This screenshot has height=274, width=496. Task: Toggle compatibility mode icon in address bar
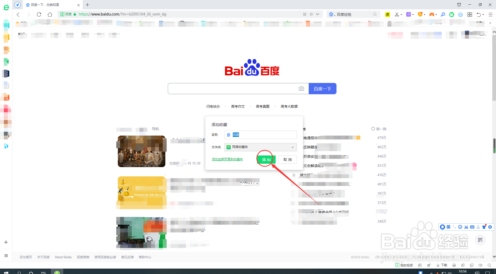pos(311,14)
